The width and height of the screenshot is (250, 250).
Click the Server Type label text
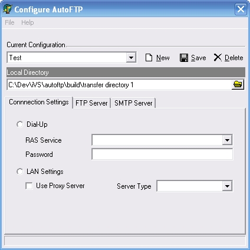coord(134,186)
